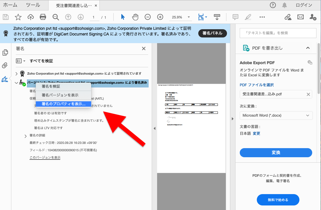Choose 署名を検証 from the context menu
Screen dimensions: 321x210
pyautogui.click(x=63, y=86)
